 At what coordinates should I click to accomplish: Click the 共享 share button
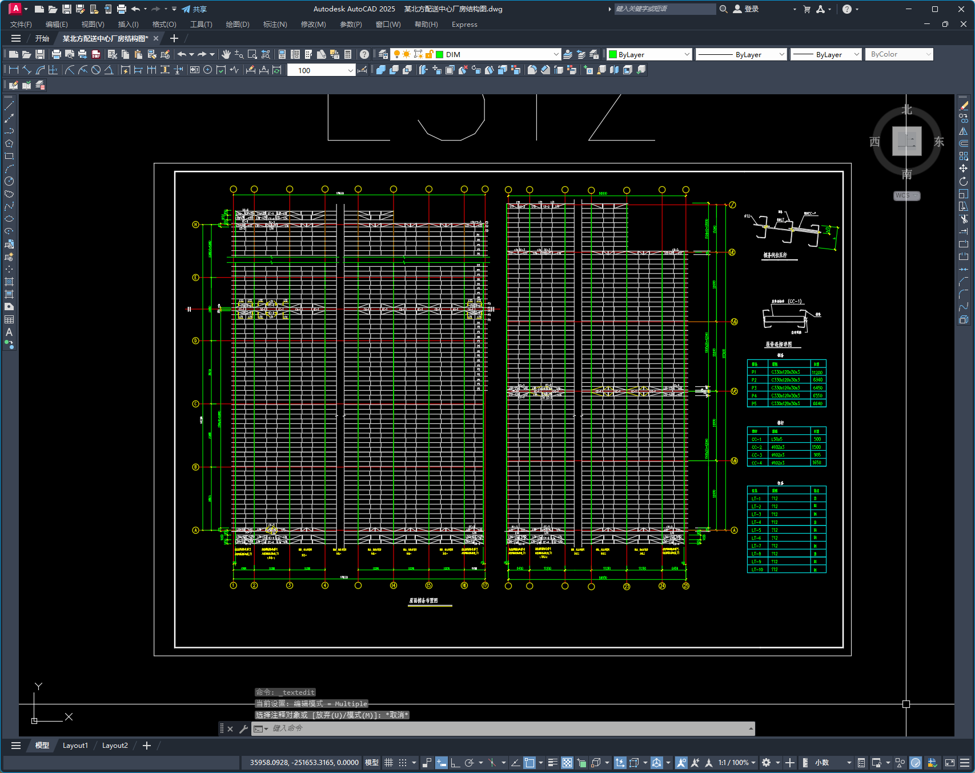point(194,9)
